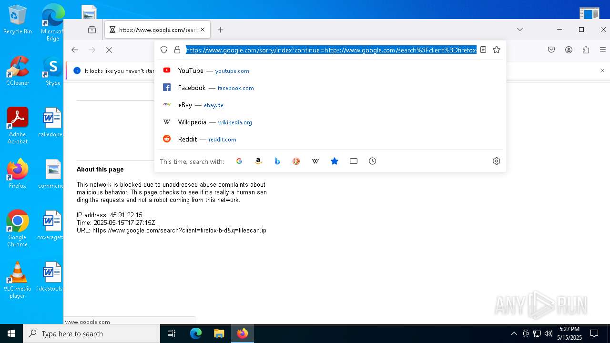Open Action Center notifications
Screen dimensions: 610x343
tap(594, 333)
